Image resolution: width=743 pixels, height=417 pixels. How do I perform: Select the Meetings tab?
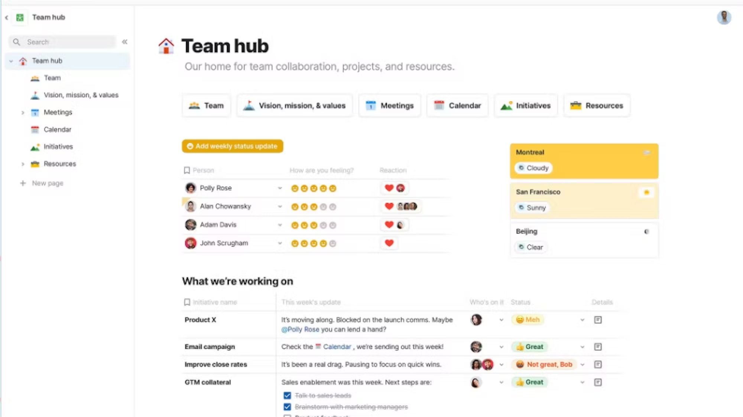click(x=389, y=105)
